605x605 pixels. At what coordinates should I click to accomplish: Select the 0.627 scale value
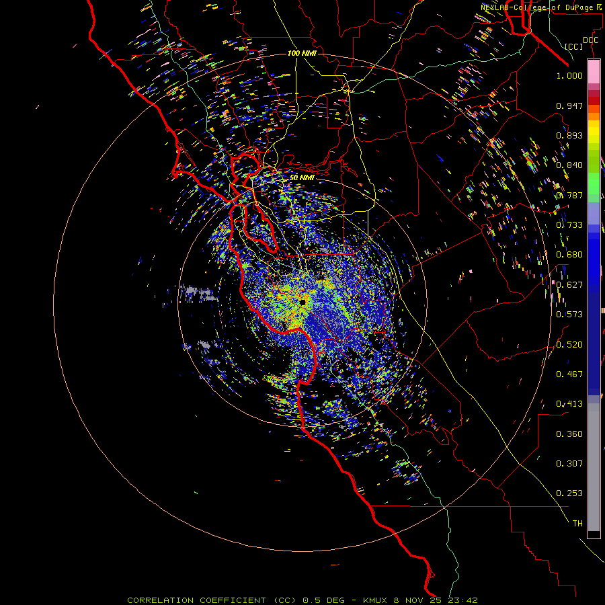click(x=569, y=285)
